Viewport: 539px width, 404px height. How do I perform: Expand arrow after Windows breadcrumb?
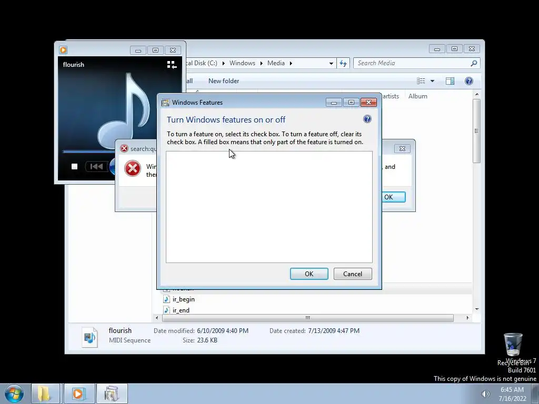click(x=261, y=63)
